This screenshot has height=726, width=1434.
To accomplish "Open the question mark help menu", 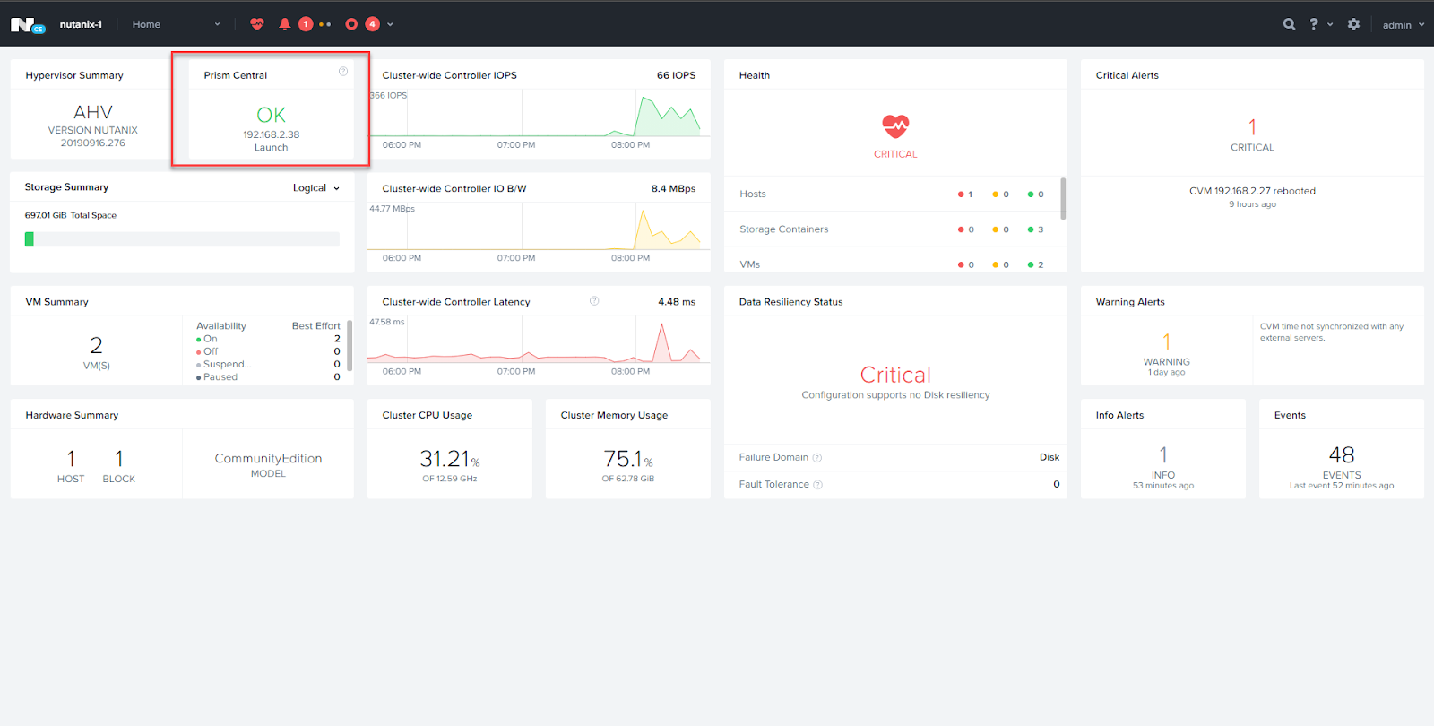I will pyautogui.click(x=1314, y=24).
